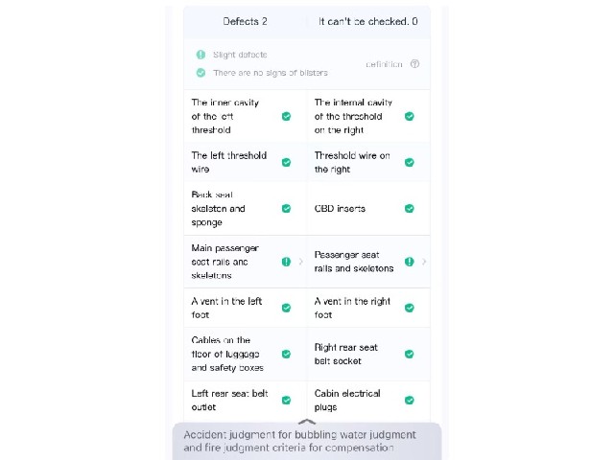Click the check icon for Cabin electrical plugs
Image resolution: width=614 pixels, height=460 pixels.
point(410,401)
